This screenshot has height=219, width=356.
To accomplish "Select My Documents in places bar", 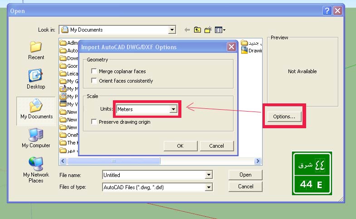I will (36, 110).
